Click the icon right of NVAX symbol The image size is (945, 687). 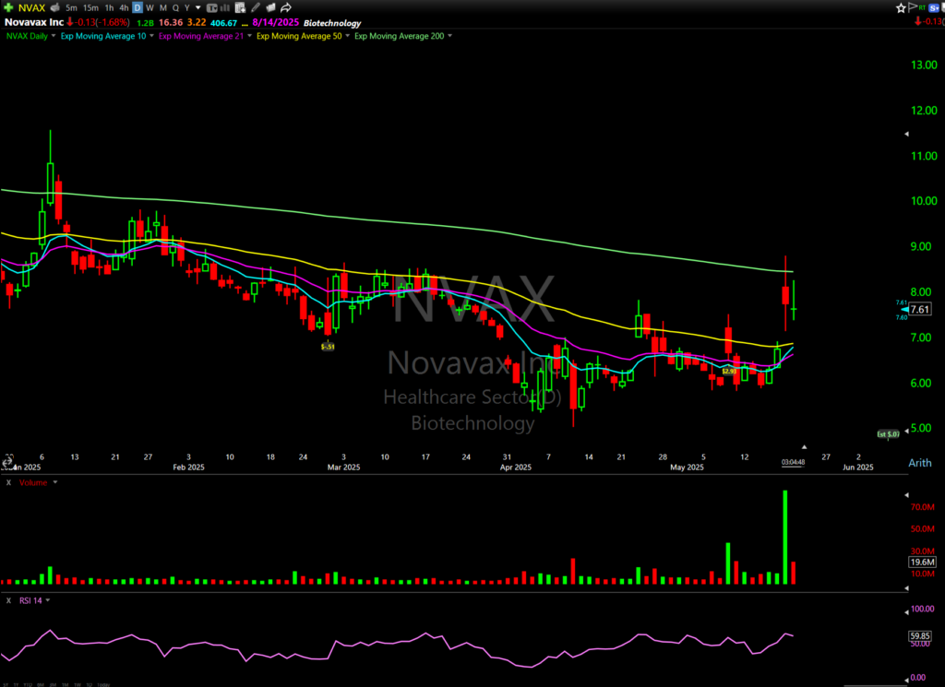(54, 7)
